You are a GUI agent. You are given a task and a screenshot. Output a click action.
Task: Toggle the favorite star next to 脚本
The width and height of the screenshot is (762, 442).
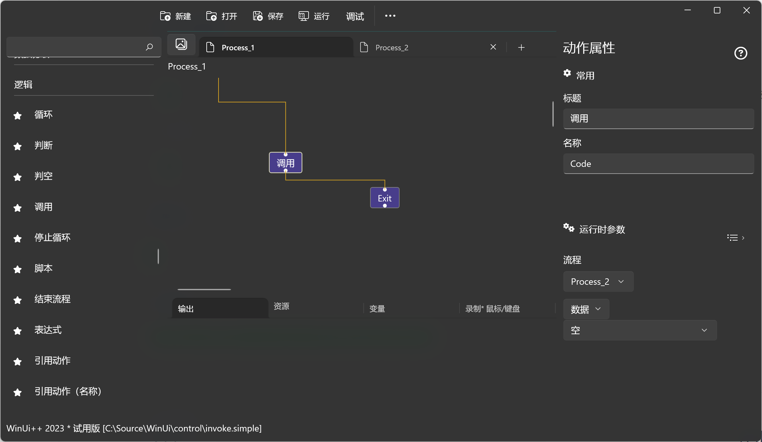click(18, 269)
